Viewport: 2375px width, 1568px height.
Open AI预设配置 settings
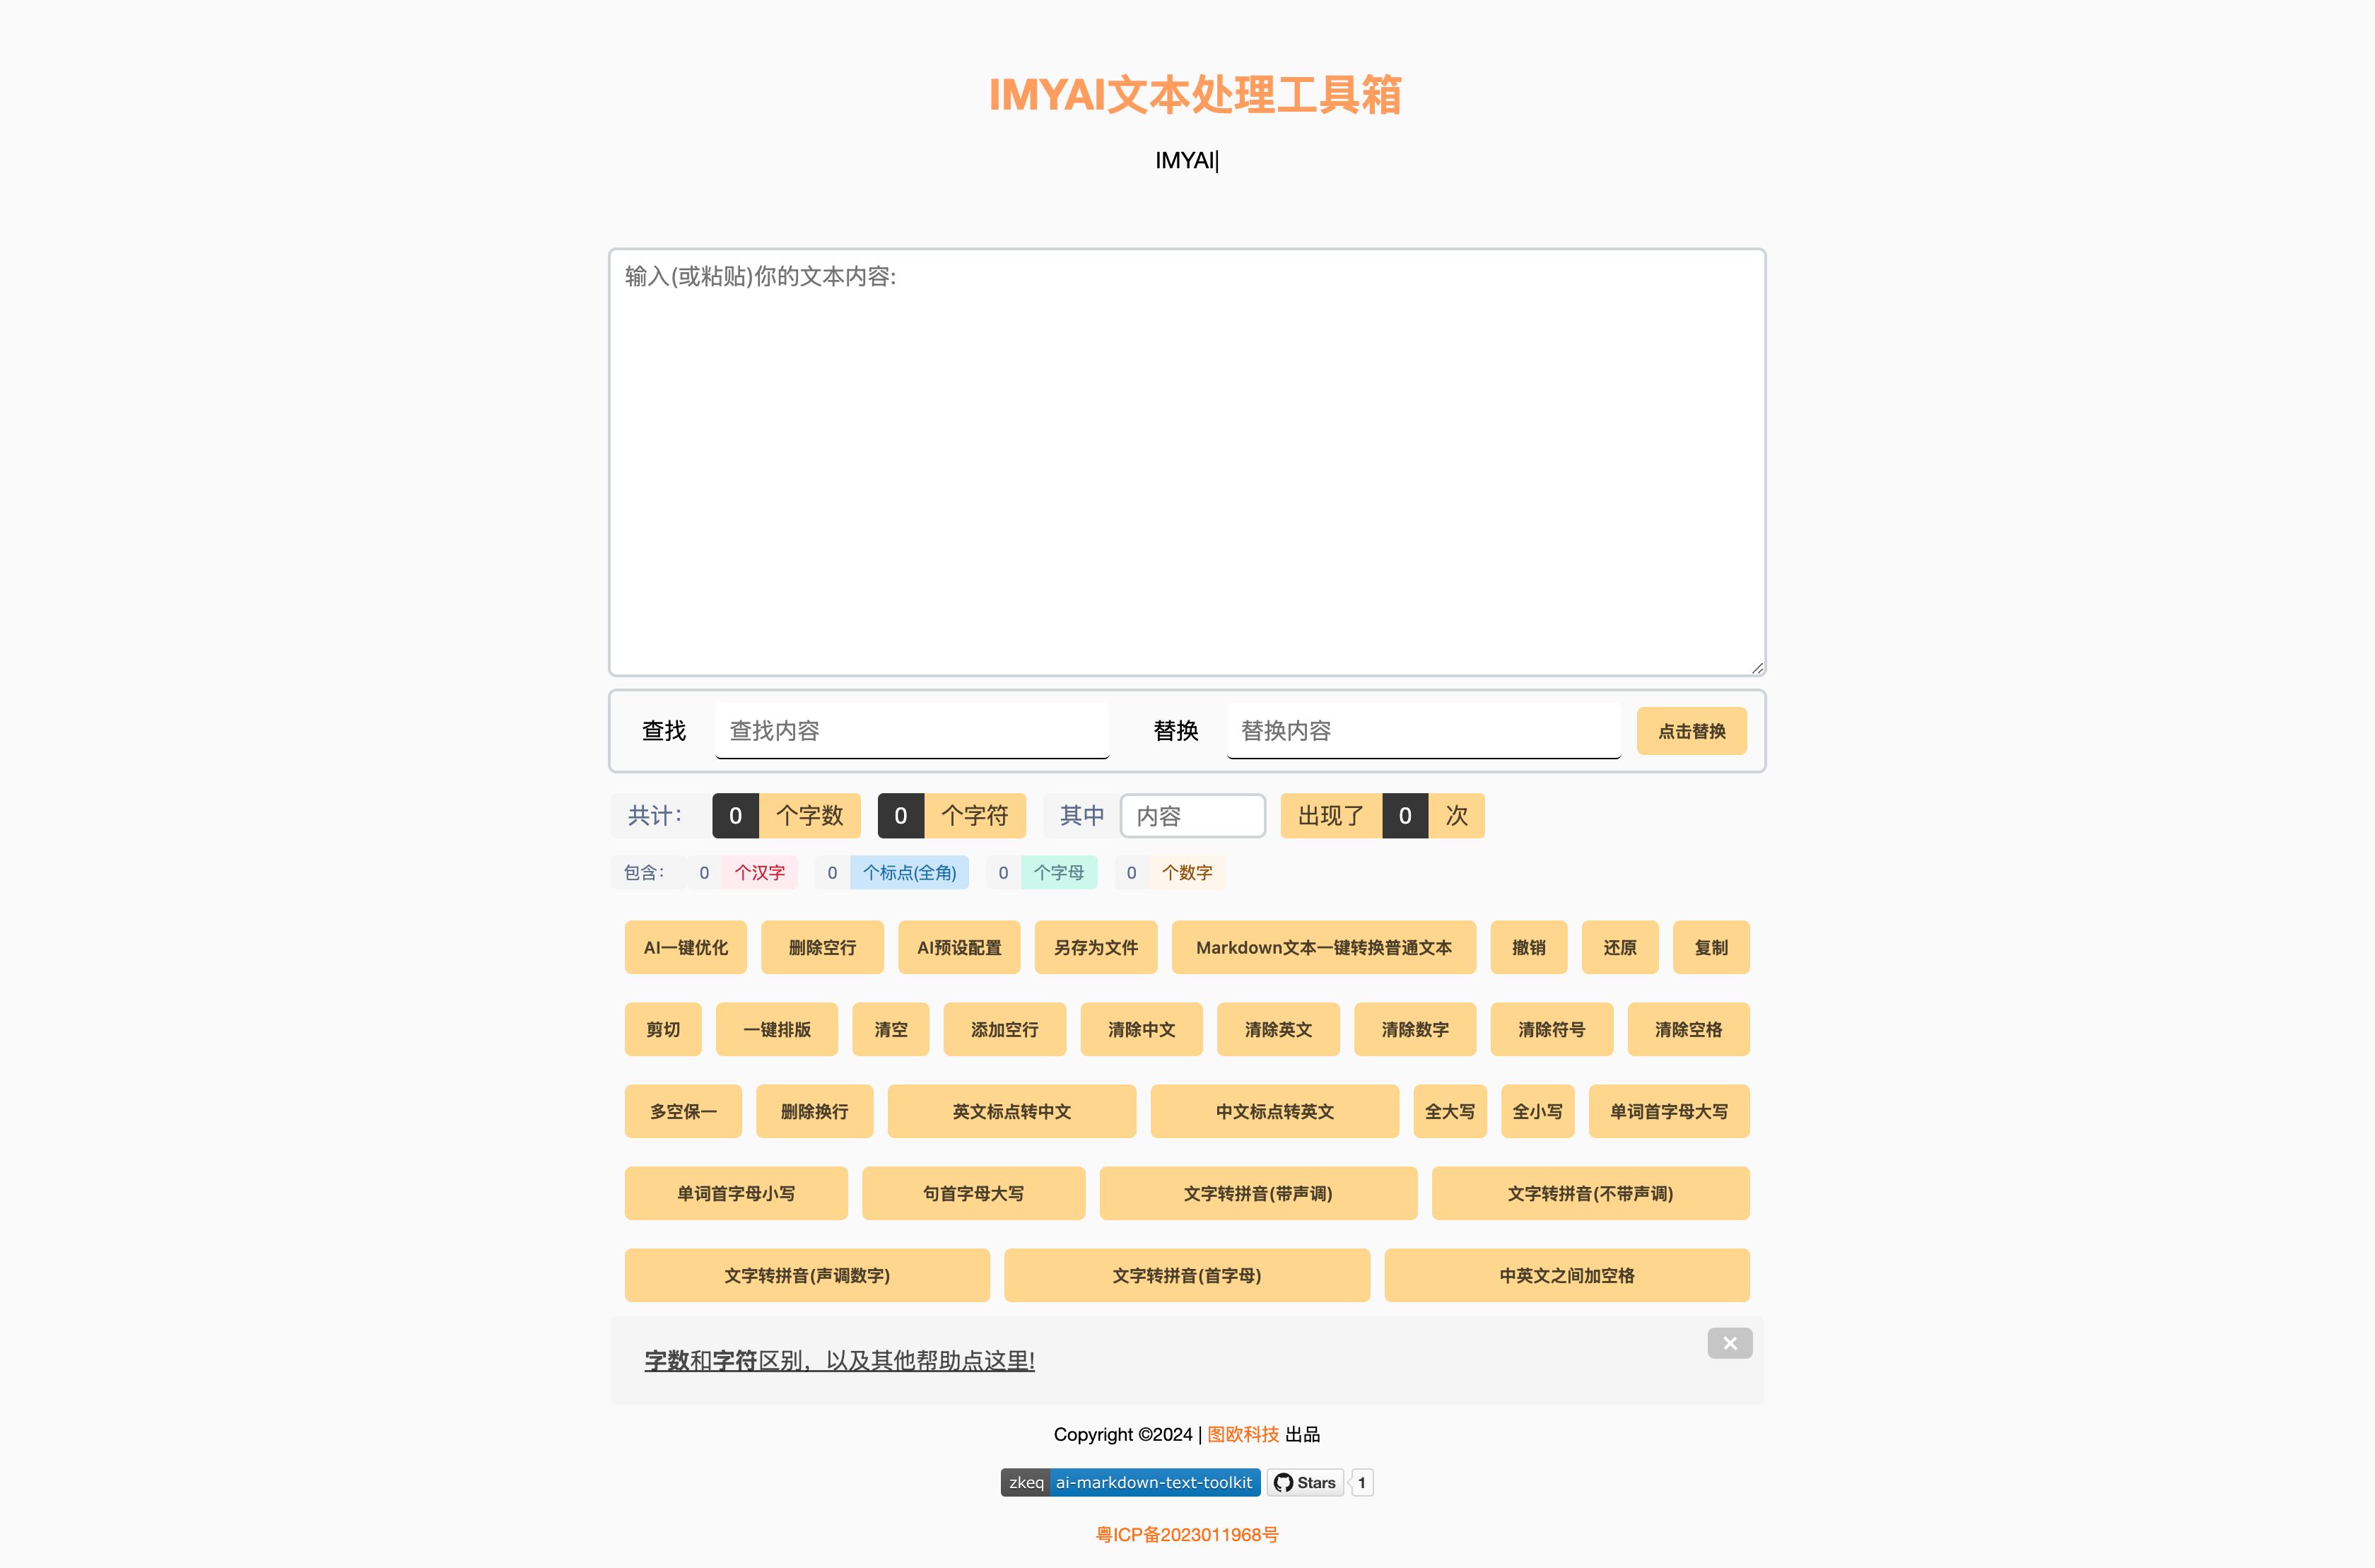[x=958, y=947]
